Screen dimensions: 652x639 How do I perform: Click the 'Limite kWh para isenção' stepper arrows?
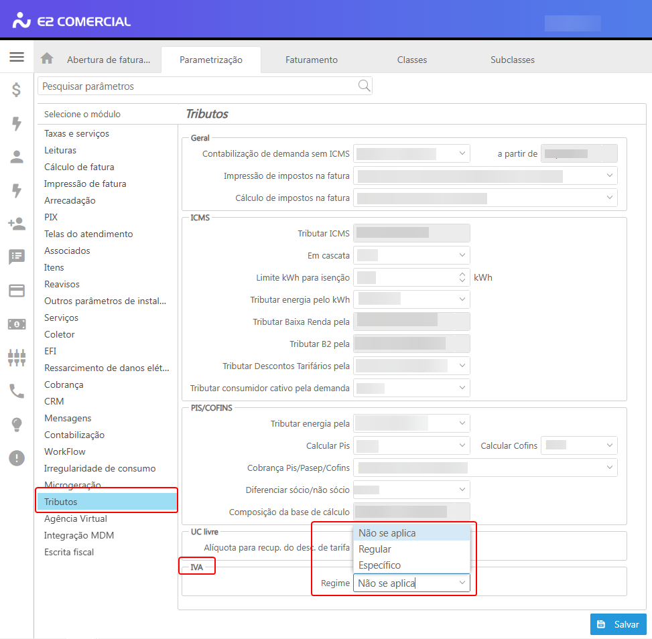pos(462,277)
